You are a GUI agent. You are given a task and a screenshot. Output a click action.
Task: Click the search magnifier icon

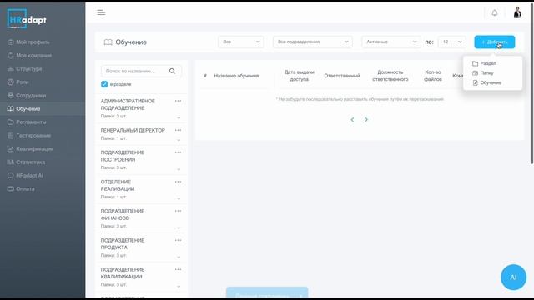(172, 71)
